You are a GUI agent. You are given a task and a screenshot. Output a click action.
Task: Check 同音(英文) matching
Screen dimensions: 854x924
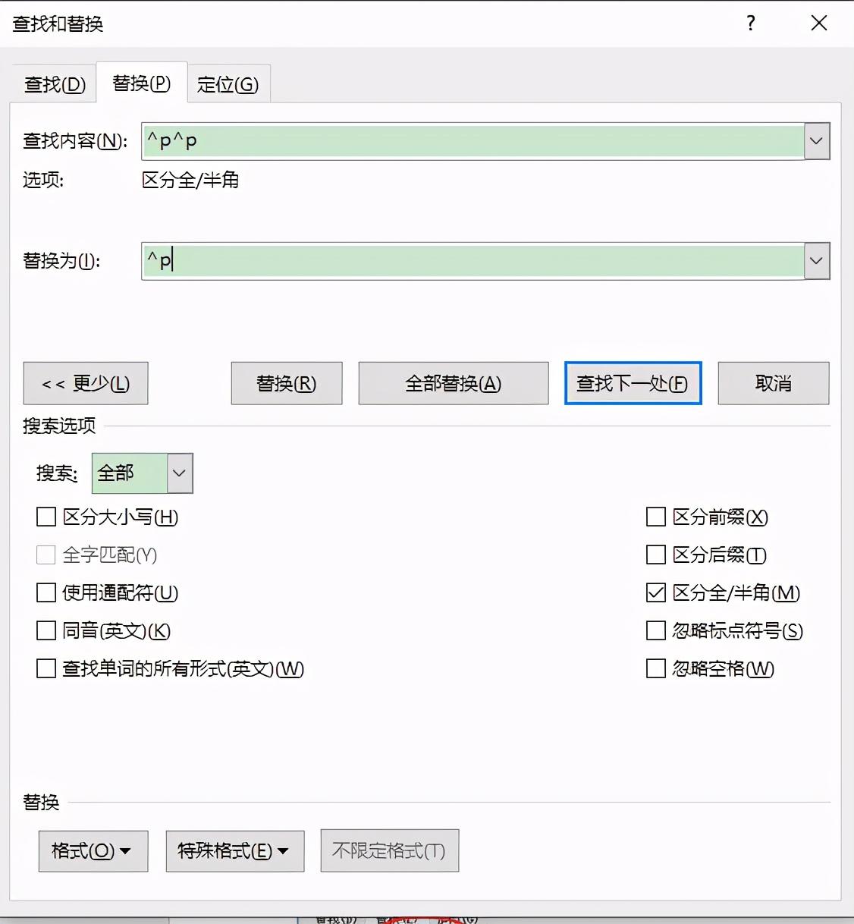(x=46, y=630)
